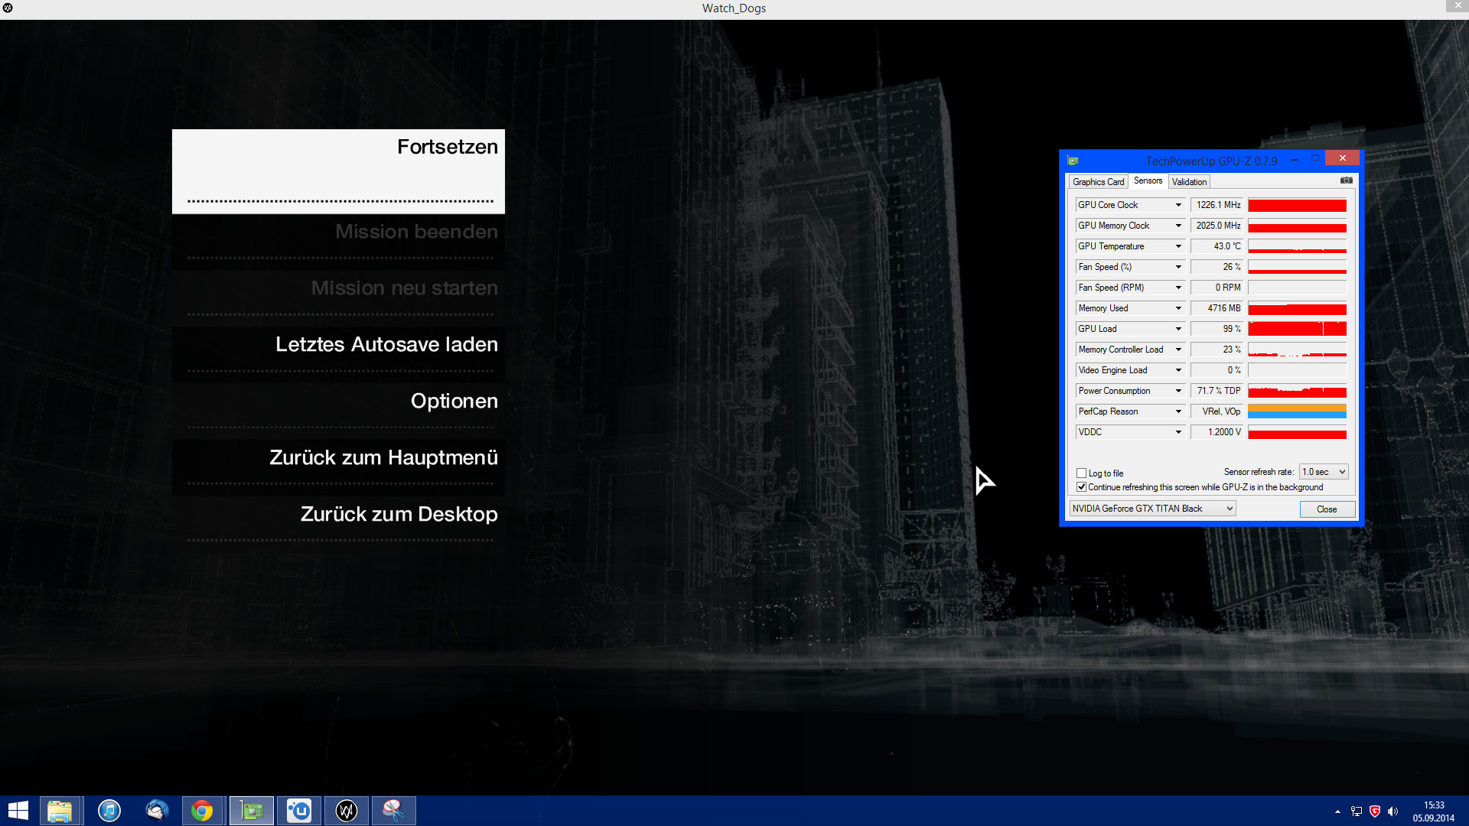
Task: Open the NVIDIA GeForce GTX TITAN Black selector
Action: click(1152, 509)
